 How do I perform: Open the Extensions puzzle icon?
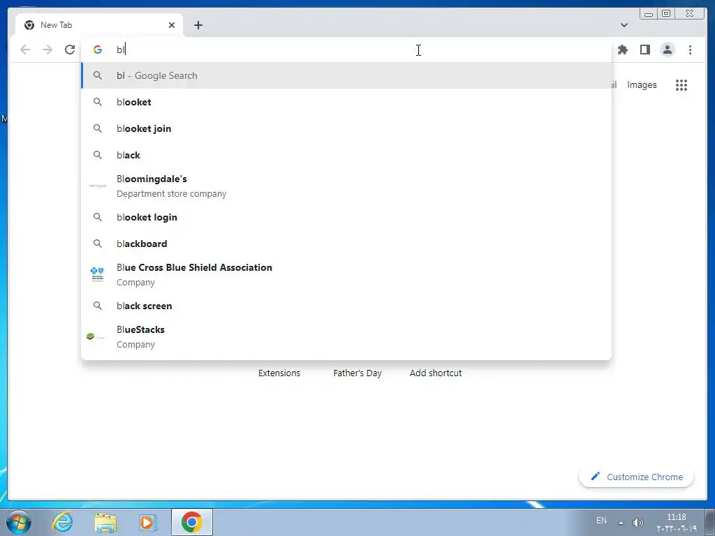[x=622, y=50]
